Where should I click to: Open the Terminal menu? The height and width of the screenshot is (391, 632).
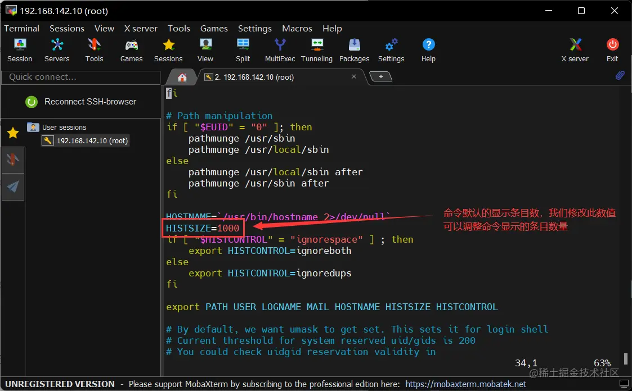22,29
